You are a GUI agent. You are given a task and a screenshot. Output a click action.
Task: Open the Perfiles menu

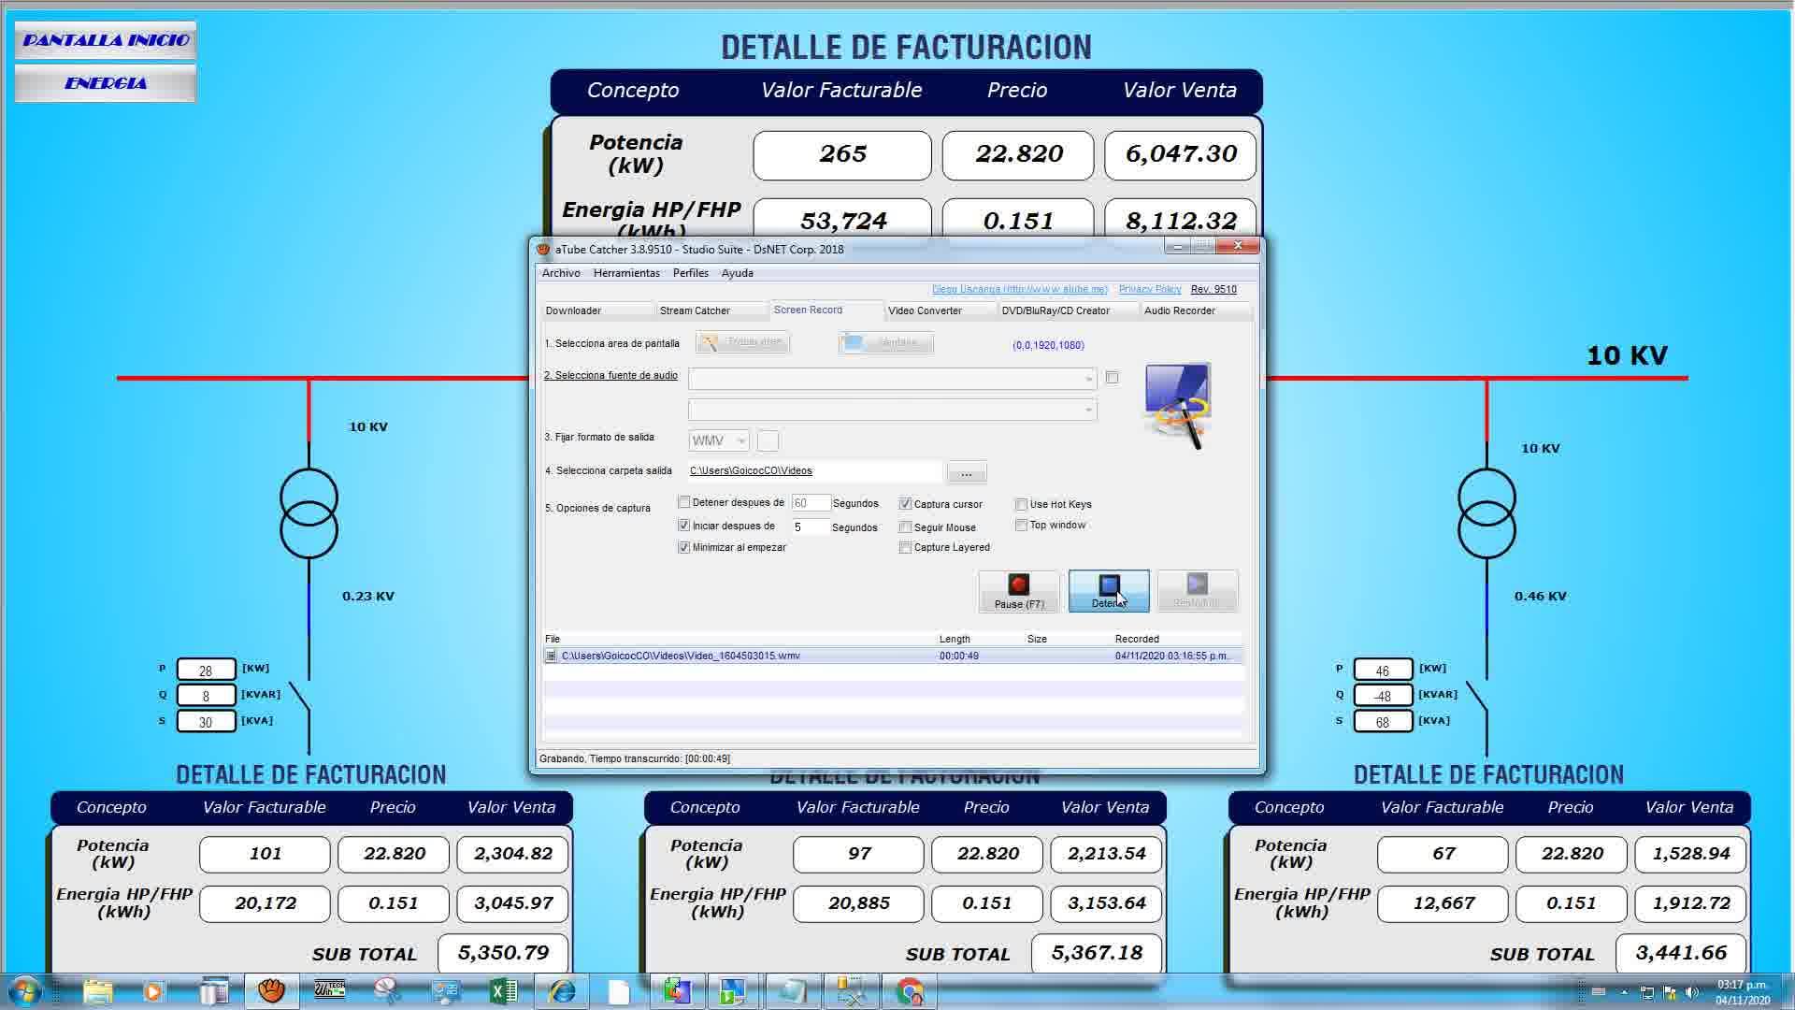pos(691,273)
